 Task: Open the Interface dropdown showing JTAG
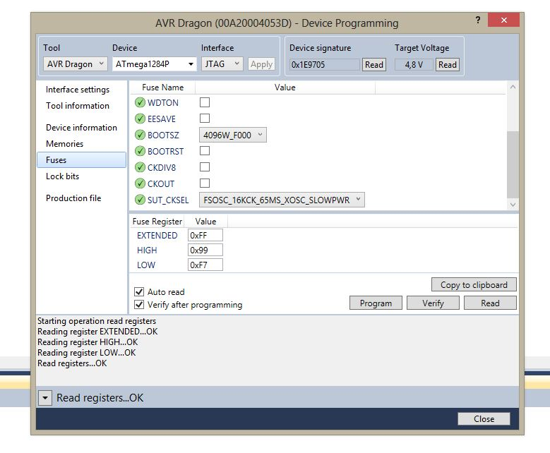222,64
